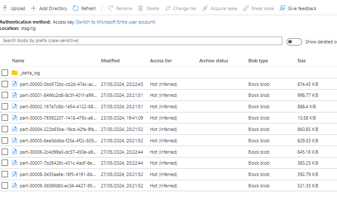337x200 pixels.
Task: Select checkbox for part-00003 blob
Action: (5, 118)
